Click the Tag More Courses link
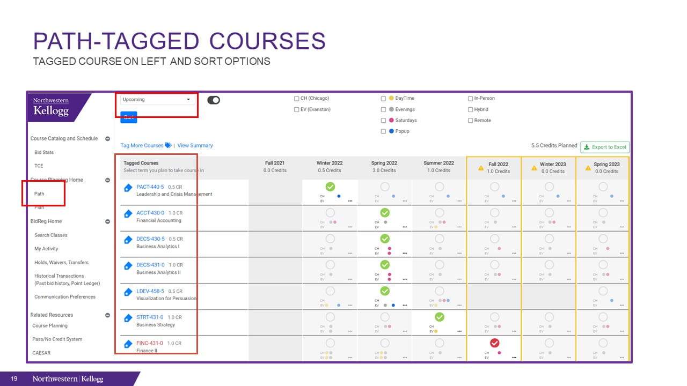 pos(146,145)
